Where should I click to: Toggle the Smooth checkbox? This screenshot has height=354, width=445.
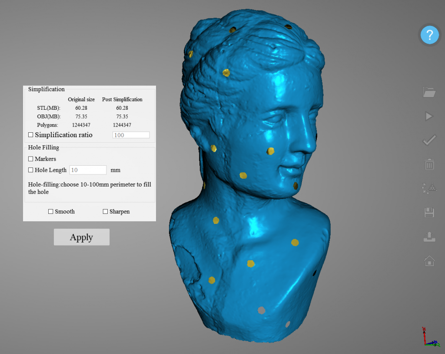click(50, 212)
